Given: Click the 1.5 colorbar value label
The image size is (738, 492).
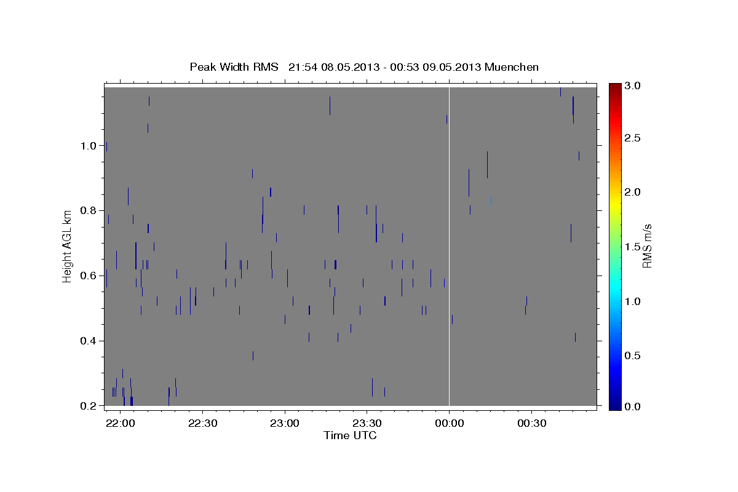Looking at the screenshot, I should tap(633, 247).
